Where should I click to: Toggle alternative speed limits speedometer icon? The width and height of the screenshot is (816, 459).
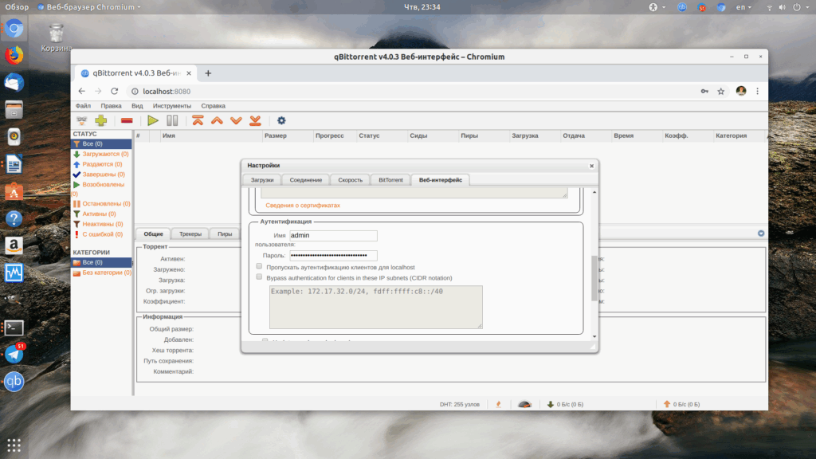(x=524, y=404)
